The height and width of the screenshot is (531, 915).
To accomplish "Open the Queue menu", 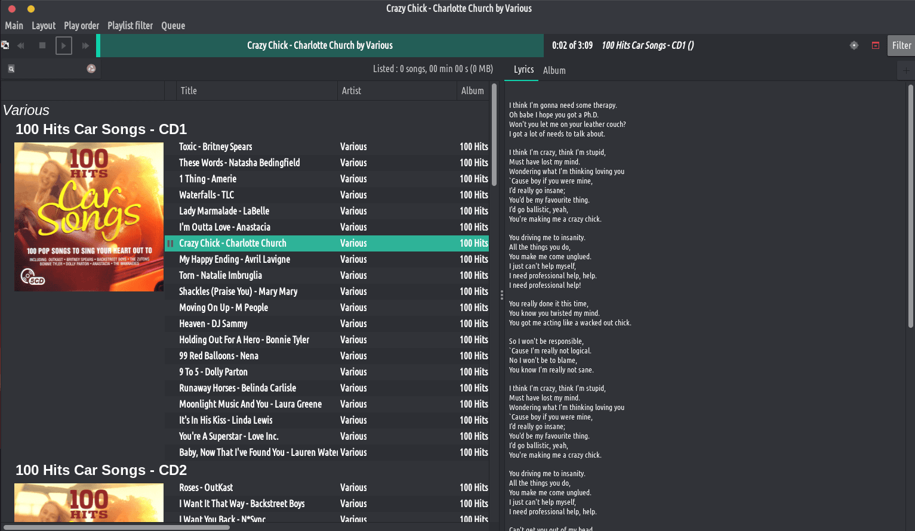I will click(173, 26).
